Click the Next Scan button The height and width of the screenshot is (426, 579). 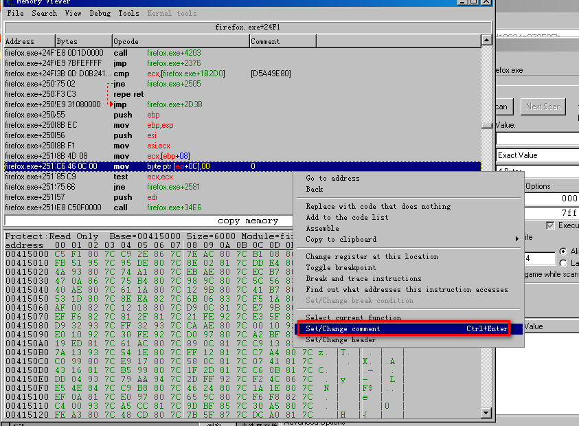(x=543, y=106)
